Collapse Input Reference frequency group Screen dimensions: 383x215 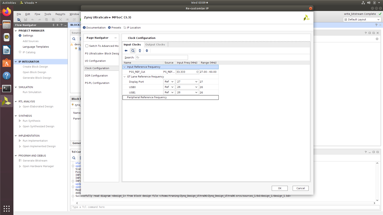[124, 67]
